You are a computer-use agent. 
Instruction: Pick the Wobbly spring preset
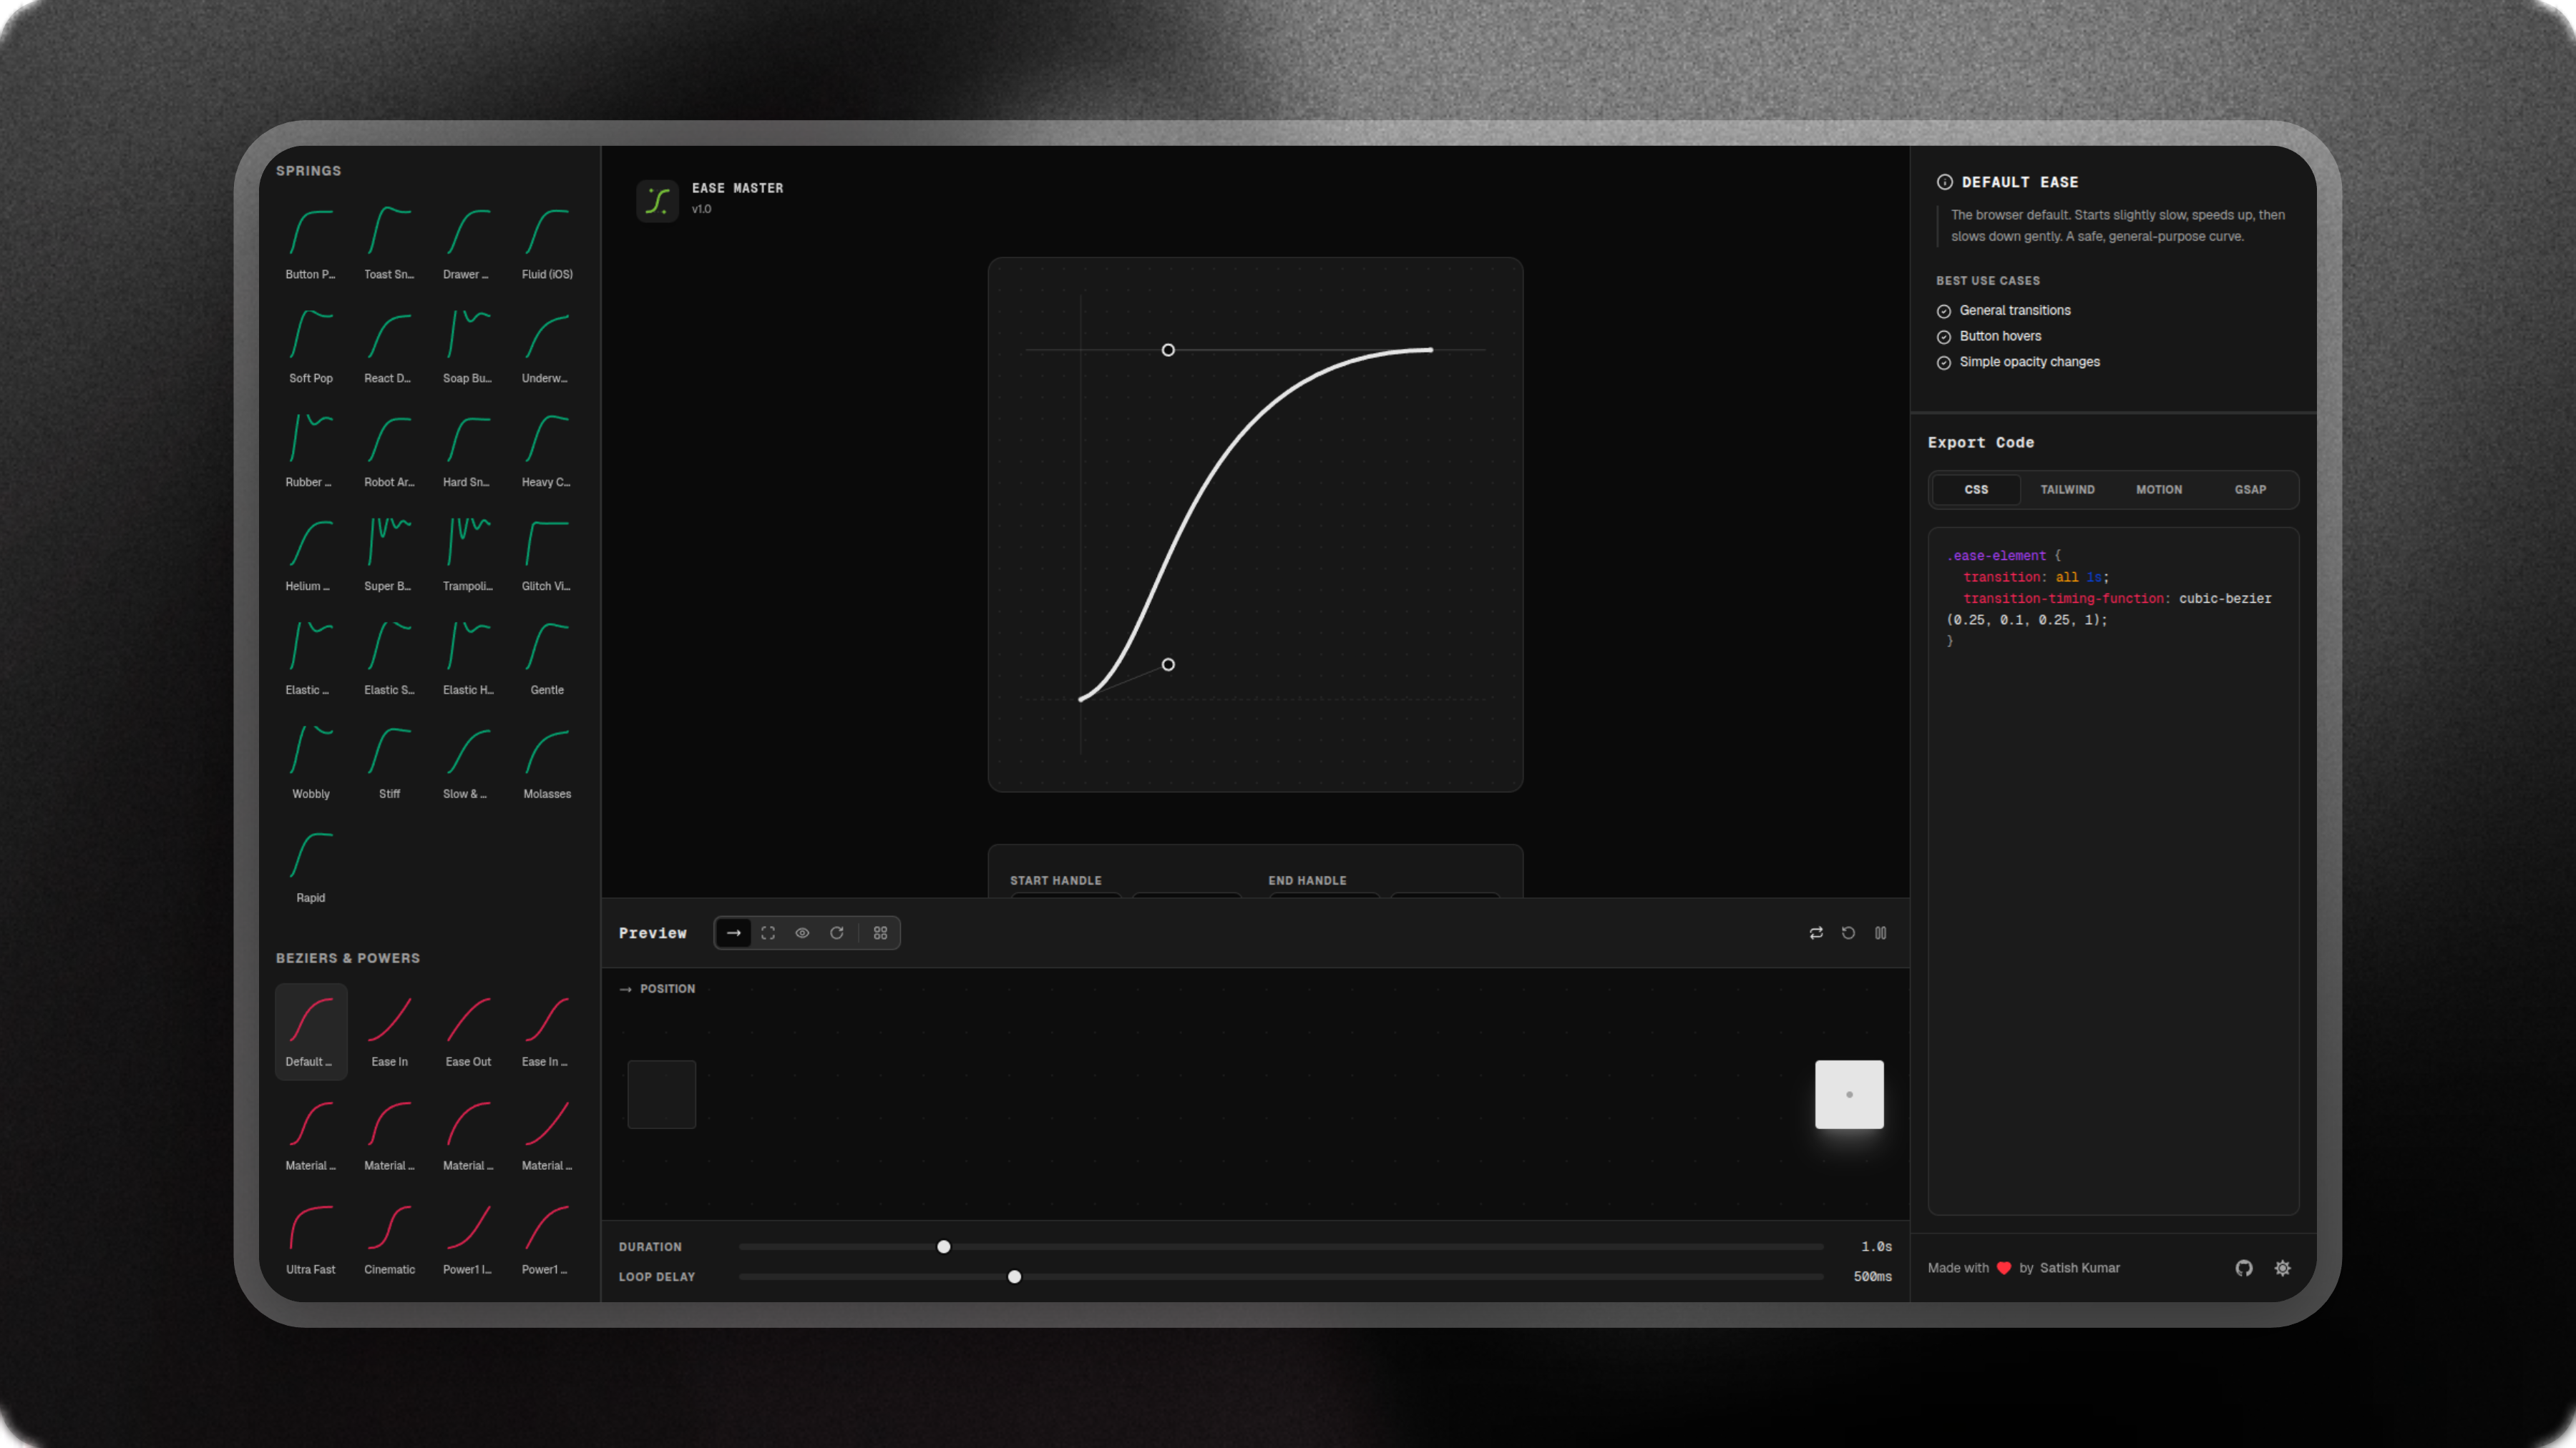[311, 762]
